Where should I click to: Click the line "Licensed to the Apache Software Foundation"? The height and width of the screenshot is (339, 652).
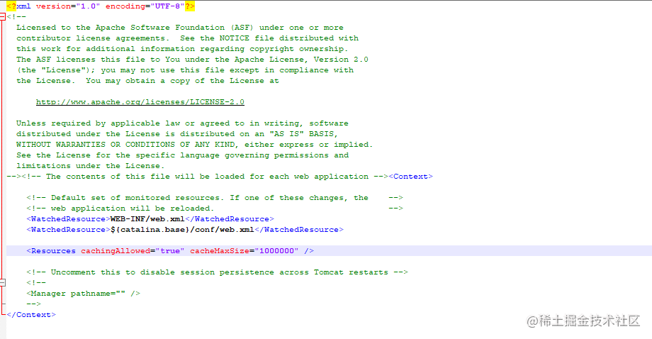179,28
